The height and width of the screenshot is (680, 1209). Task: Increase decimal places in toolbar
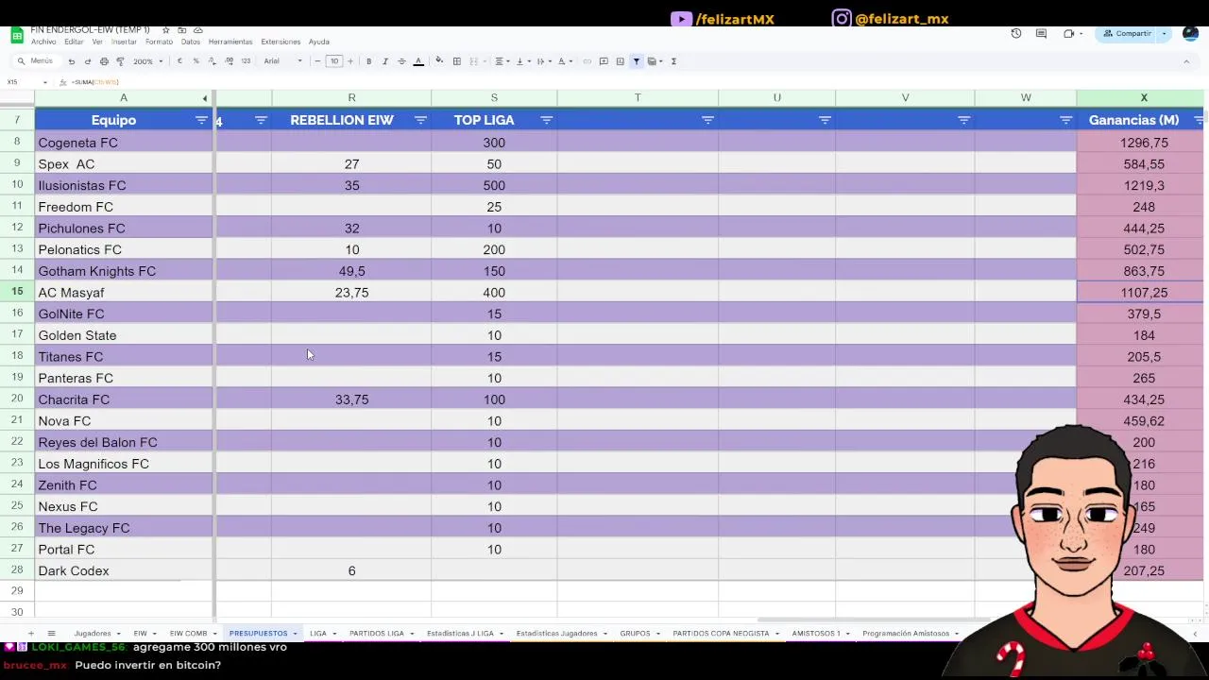coord(229,61)
